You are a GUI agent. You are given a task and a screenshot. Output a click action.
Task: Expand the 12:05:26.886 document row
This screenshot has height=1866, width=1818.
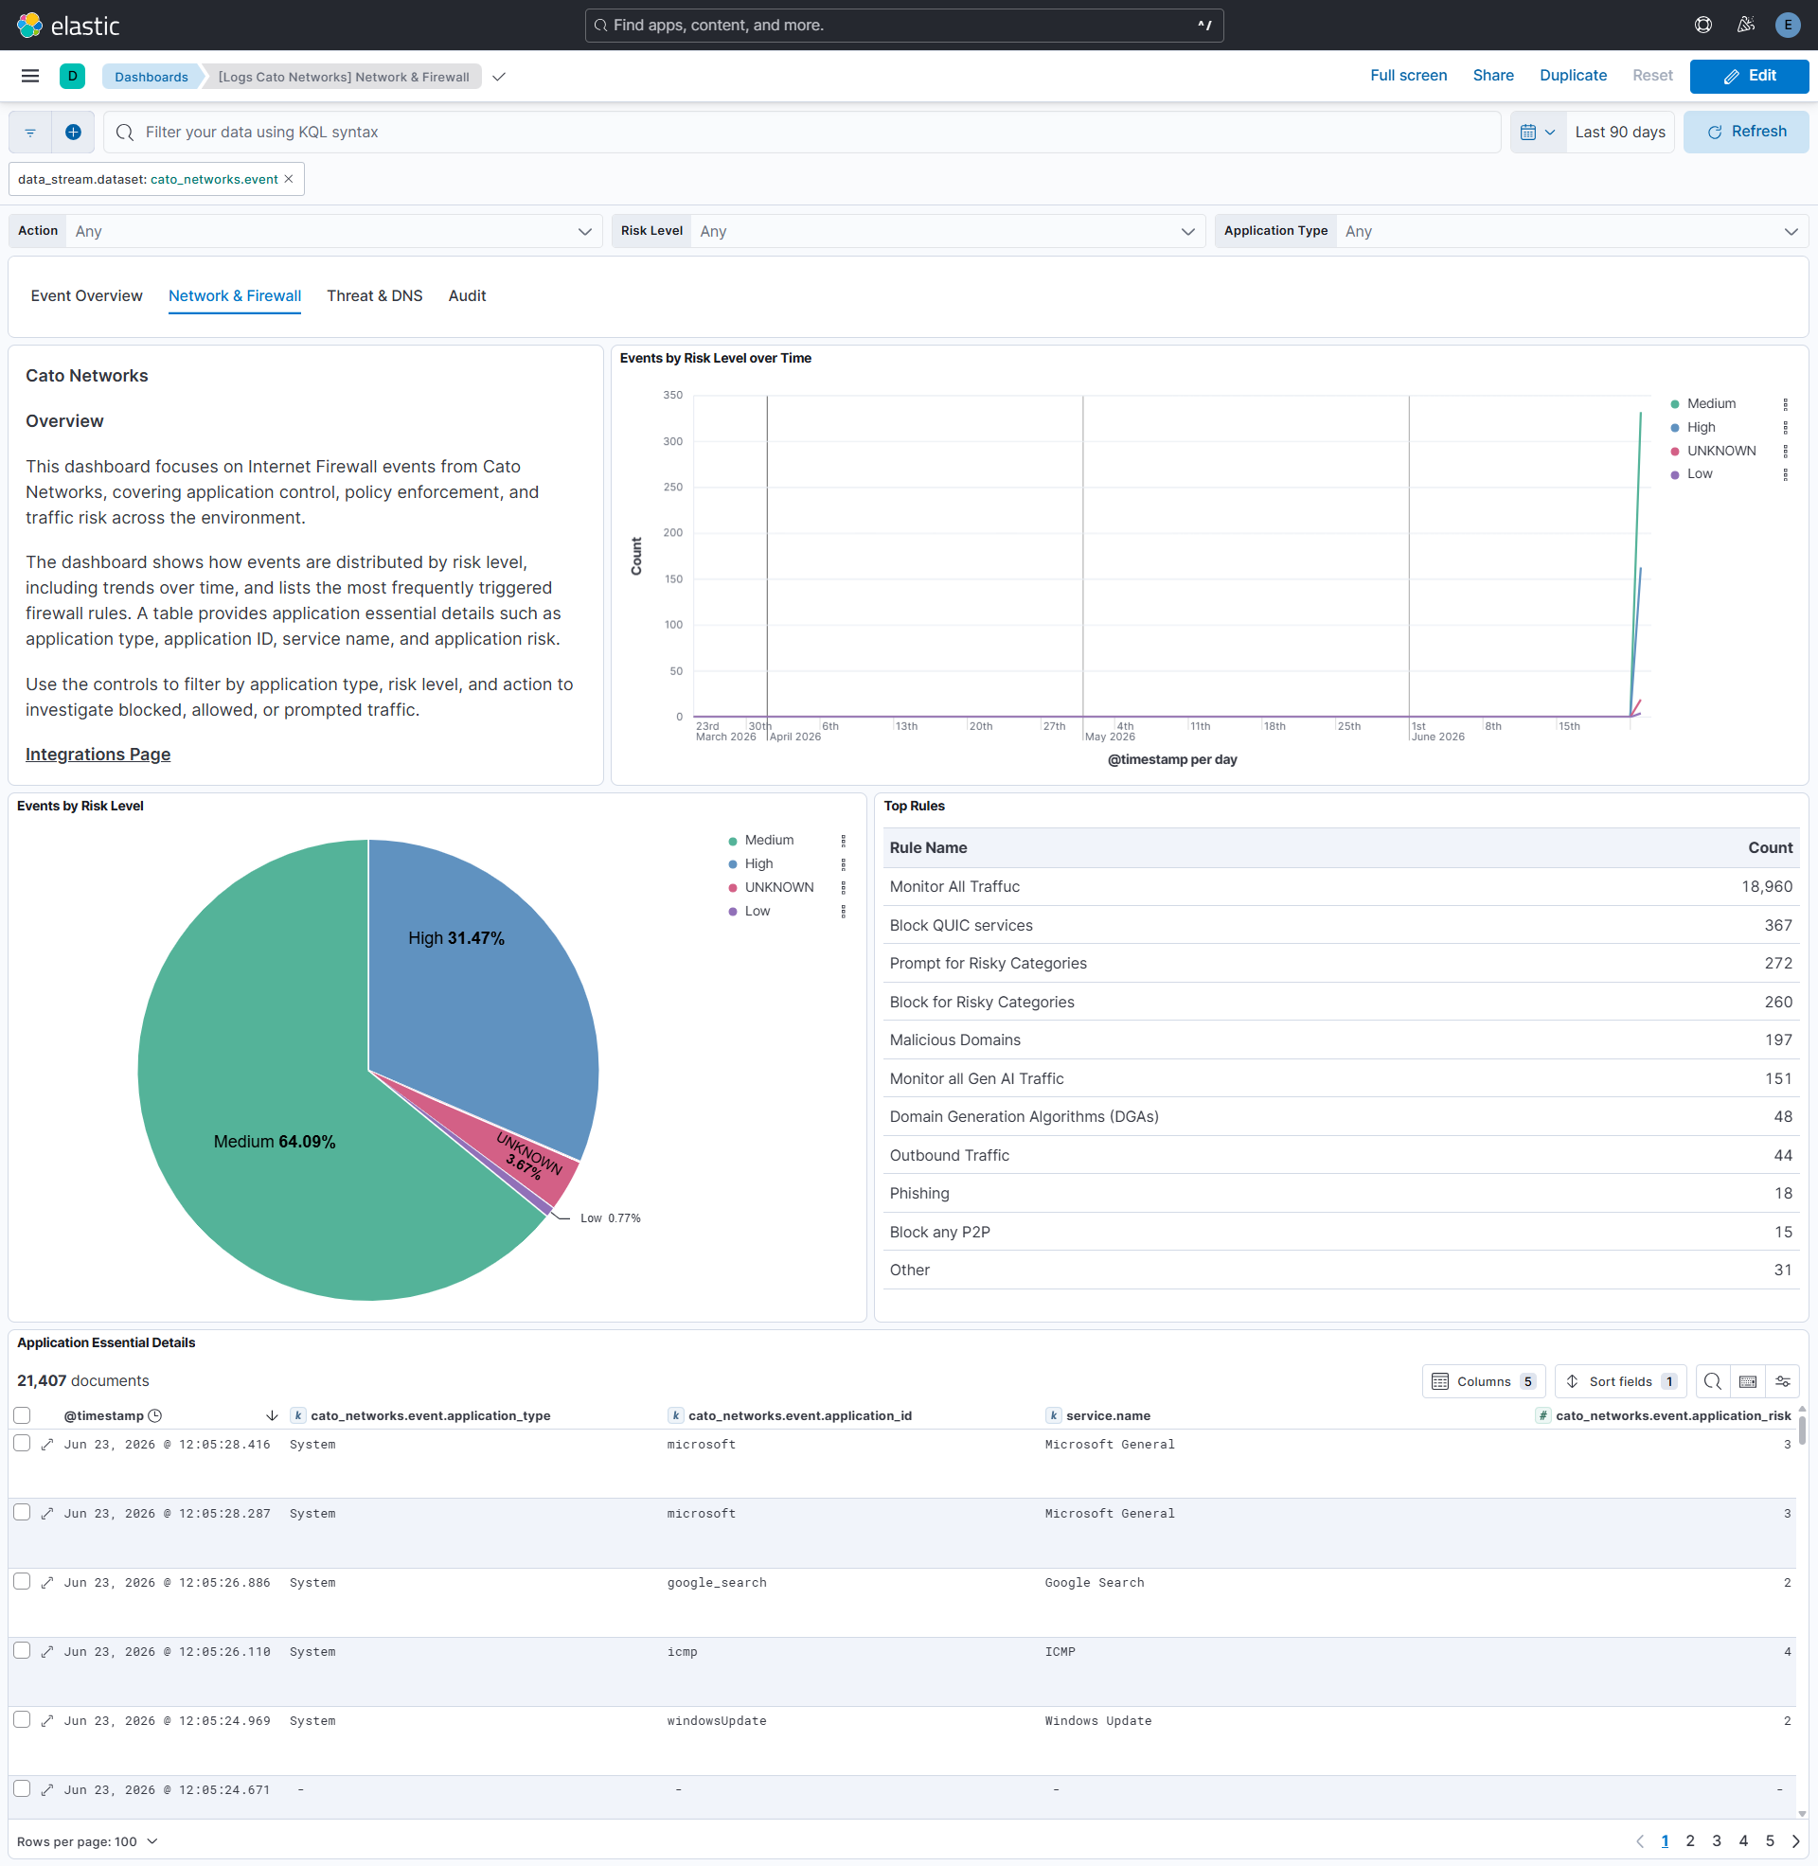coord(46,1583)
